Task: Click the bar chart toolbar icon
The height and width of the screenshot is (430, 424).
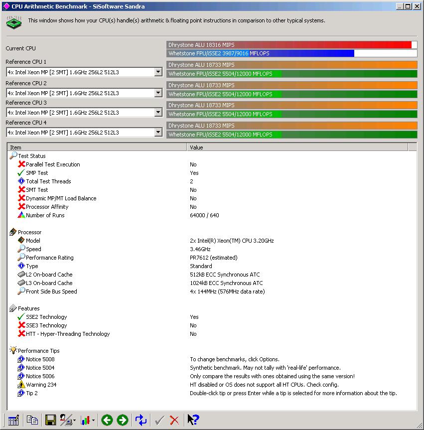Action: pos(85,420)
